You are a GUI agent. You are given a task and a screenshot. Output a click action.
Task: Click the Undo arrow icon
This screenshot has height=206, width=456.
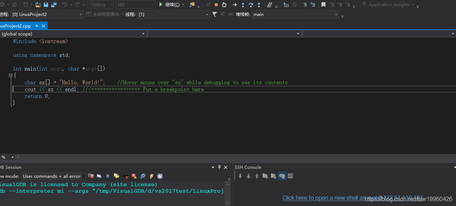(x=65, y=5)
